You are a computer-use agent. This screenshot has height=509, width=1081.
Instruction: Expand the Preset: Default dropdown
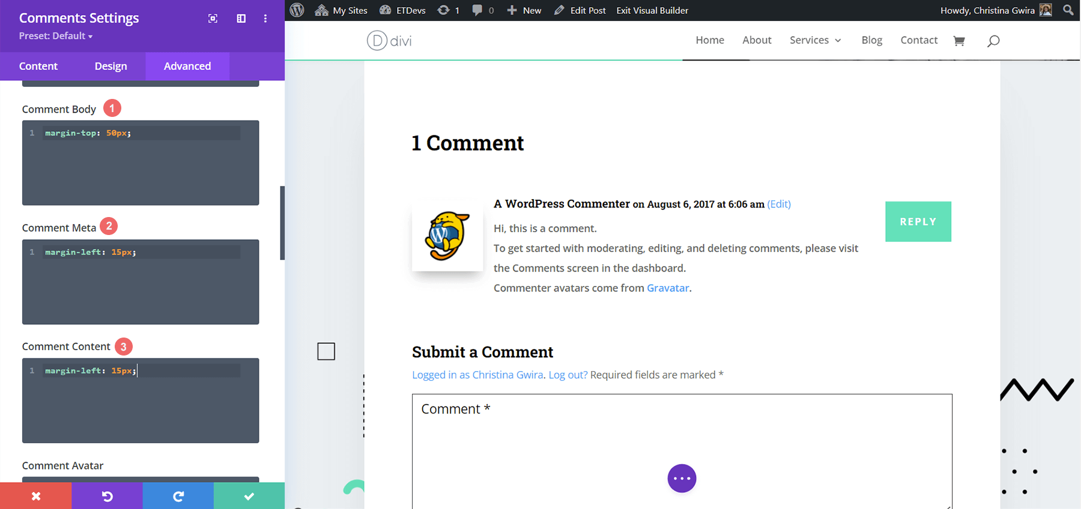(x=56, y=36)
